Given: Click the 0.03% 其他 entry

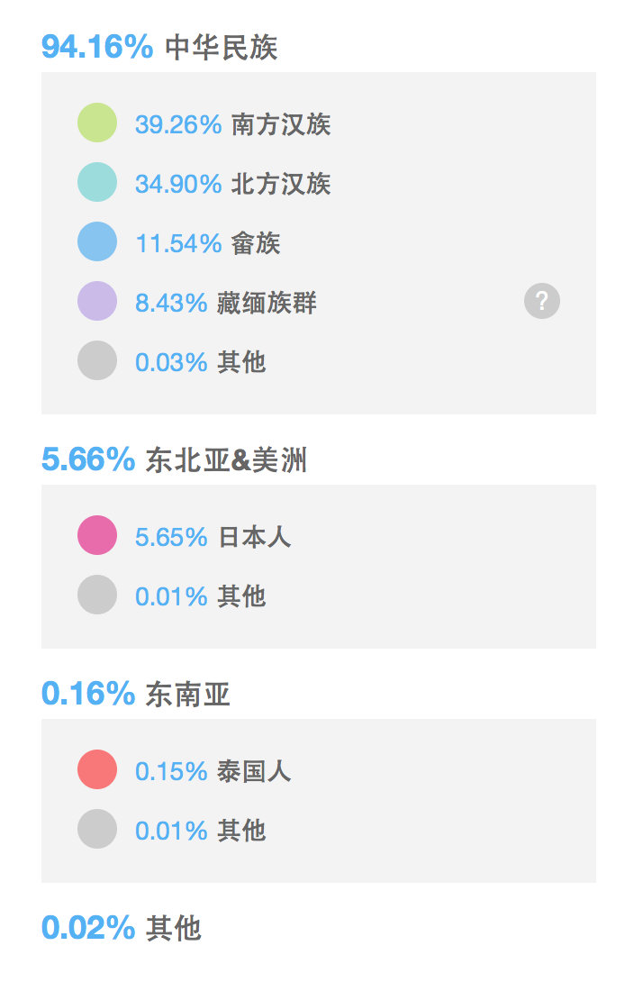Looking at the screenshot, I should 200,362.
